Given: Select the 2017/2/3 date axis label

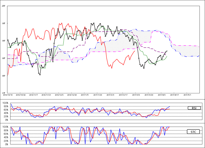Looking at the screenshot, I should [110, 95].
